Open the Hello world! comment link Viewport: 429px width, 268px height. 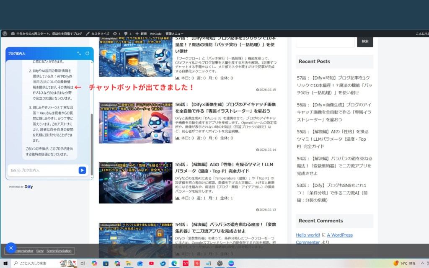(308, 235)
